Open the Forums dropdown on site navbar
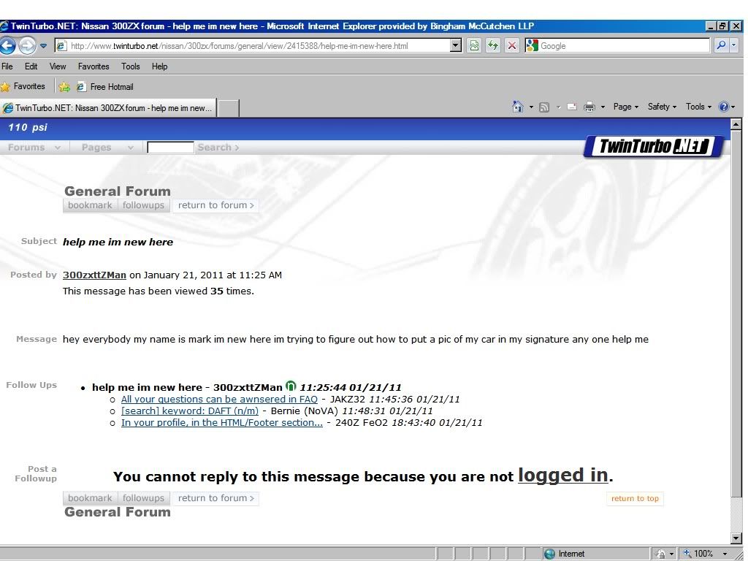748x561 pixels. coord(34,148)
